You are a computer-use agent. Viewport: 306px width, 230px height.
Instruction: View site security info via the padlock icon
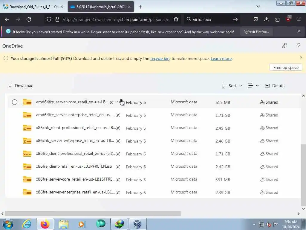coord(57,19)
